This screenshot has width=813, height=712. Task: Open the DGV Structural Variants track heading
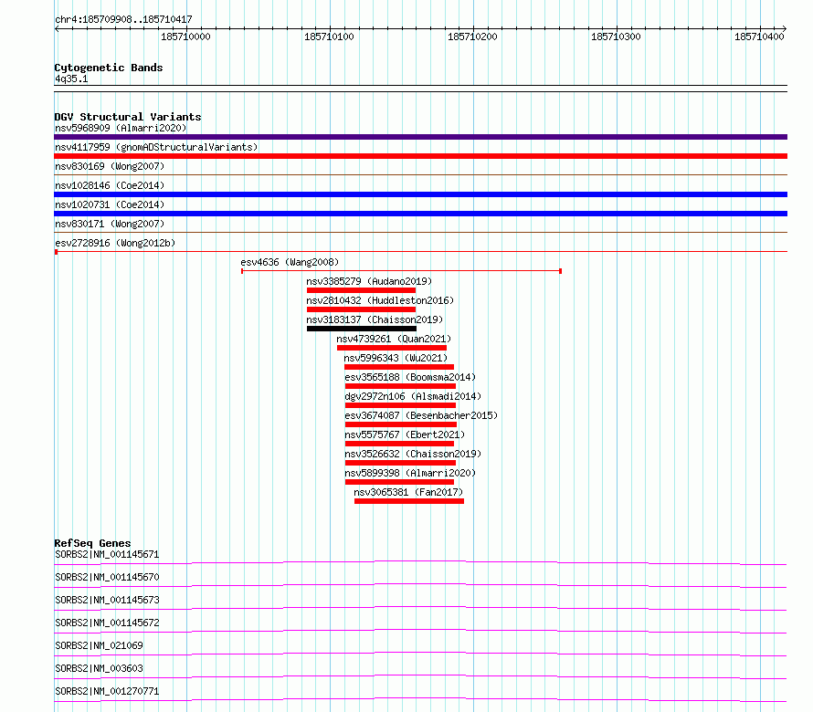coord(128,117)
